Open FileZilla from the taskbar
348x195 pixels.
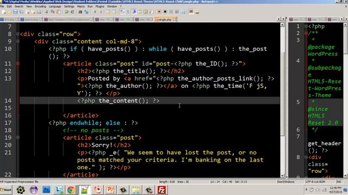tap(161, 190)
